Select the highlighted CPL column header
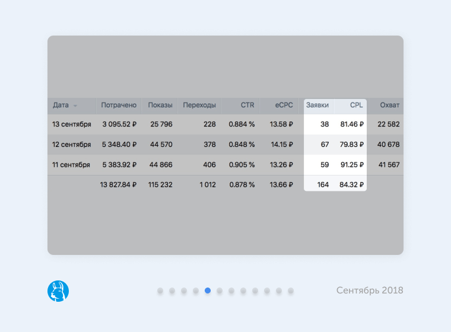 356,106
